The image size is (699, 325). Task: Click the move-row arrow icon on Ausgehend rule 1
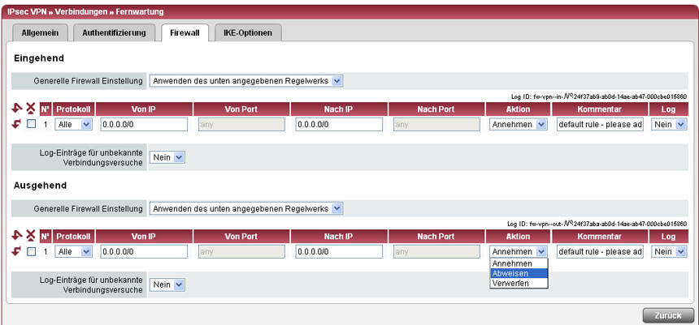tap(17, 251)
